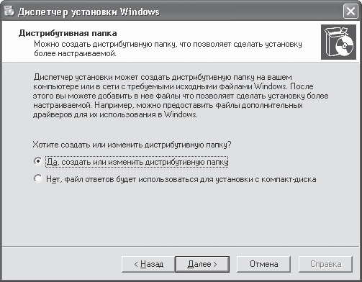Select the Нет radio button circle
Viewport: 362px width, 282px height.
(38, 178)
